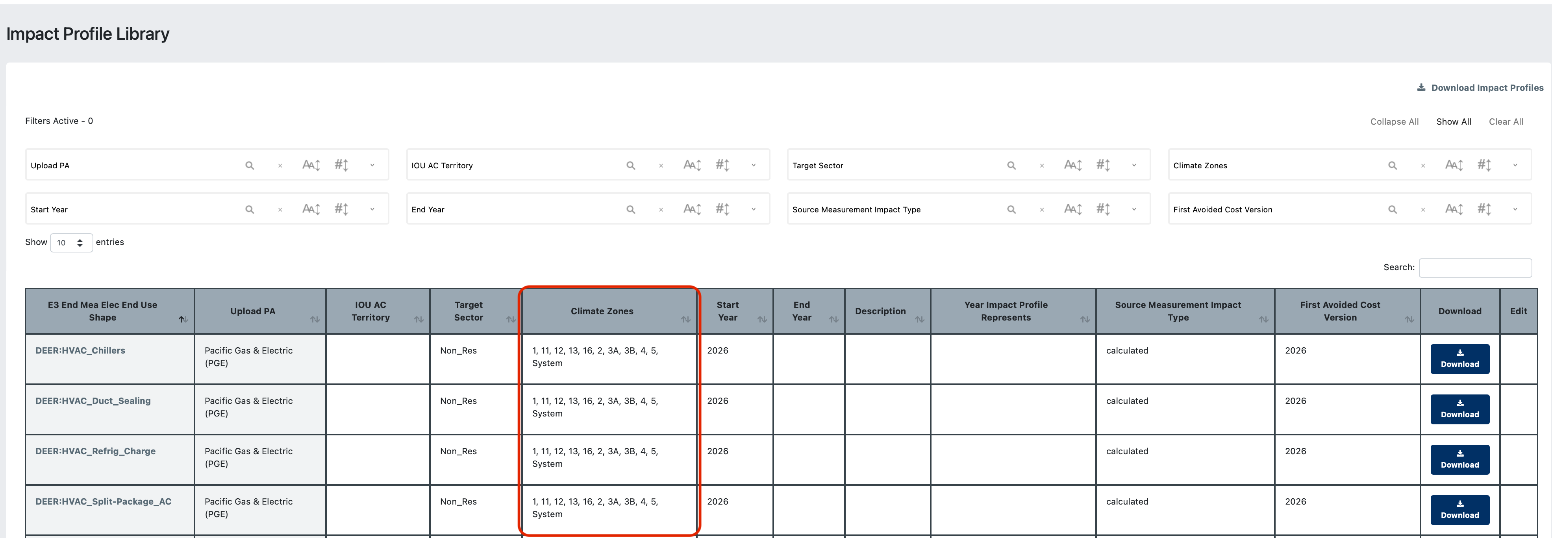This screenshot has width=1552, height=538.
Task: Sort table by Description column header
Action: point(888,311)
